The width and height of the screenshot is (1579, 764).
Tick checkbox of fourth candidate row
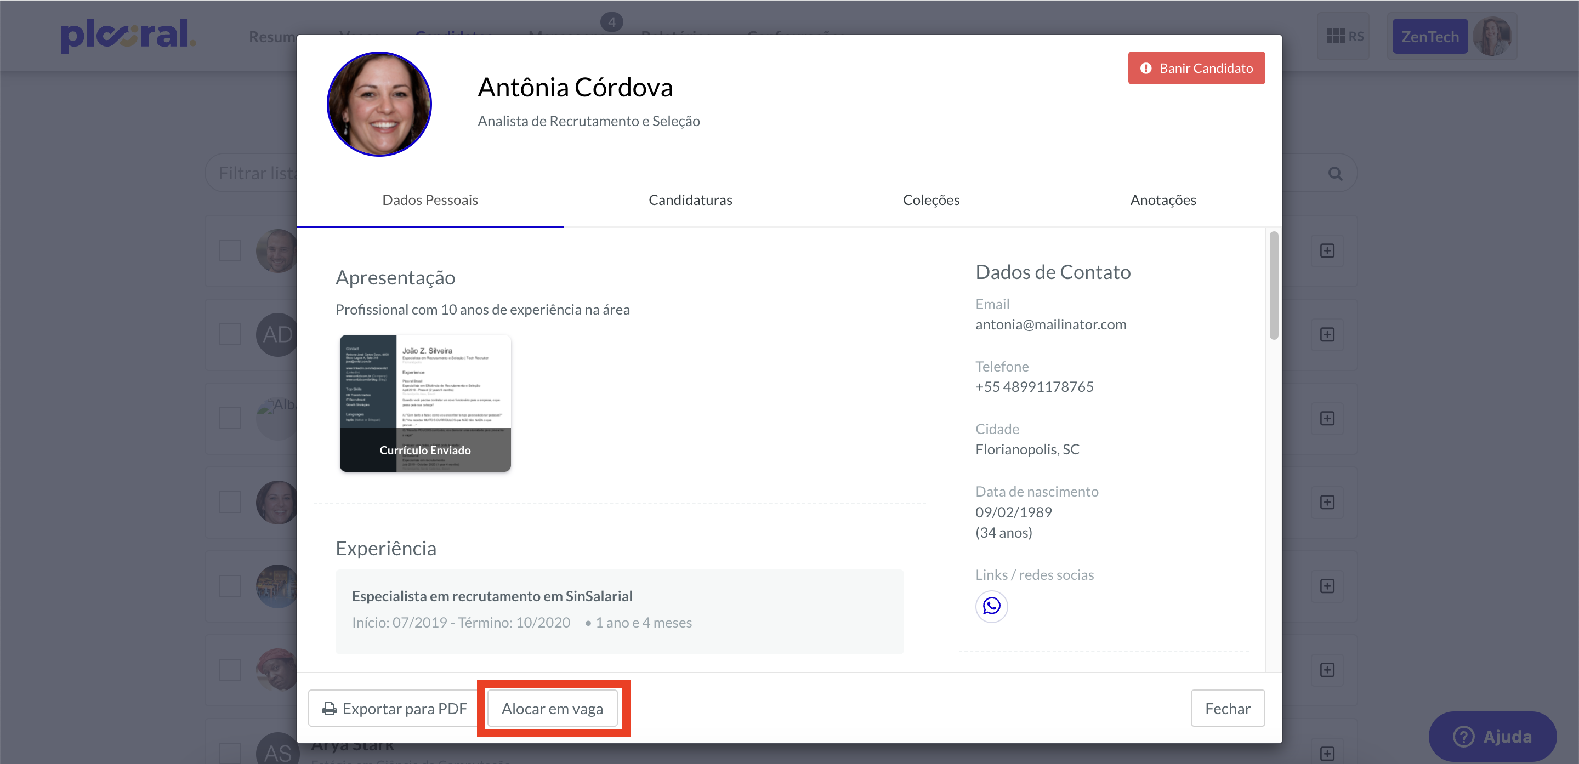(229, 503)
